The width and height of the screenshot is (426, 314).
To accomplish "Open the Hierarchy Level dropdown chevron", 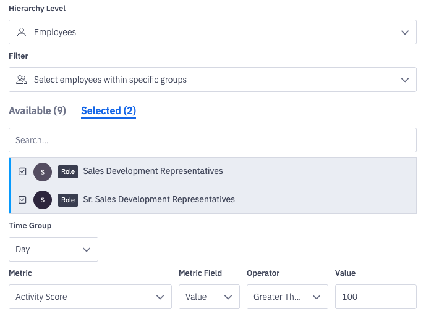I will tap(405, 32).
